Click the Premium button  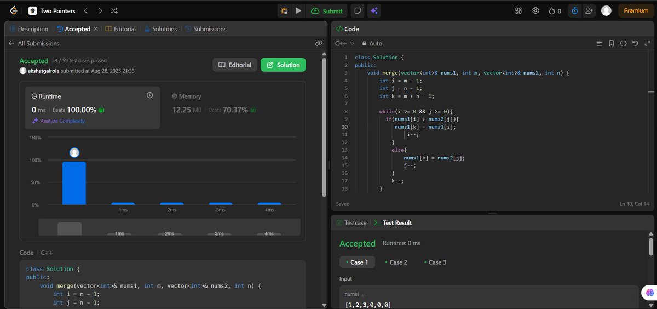tap(636, 10)
